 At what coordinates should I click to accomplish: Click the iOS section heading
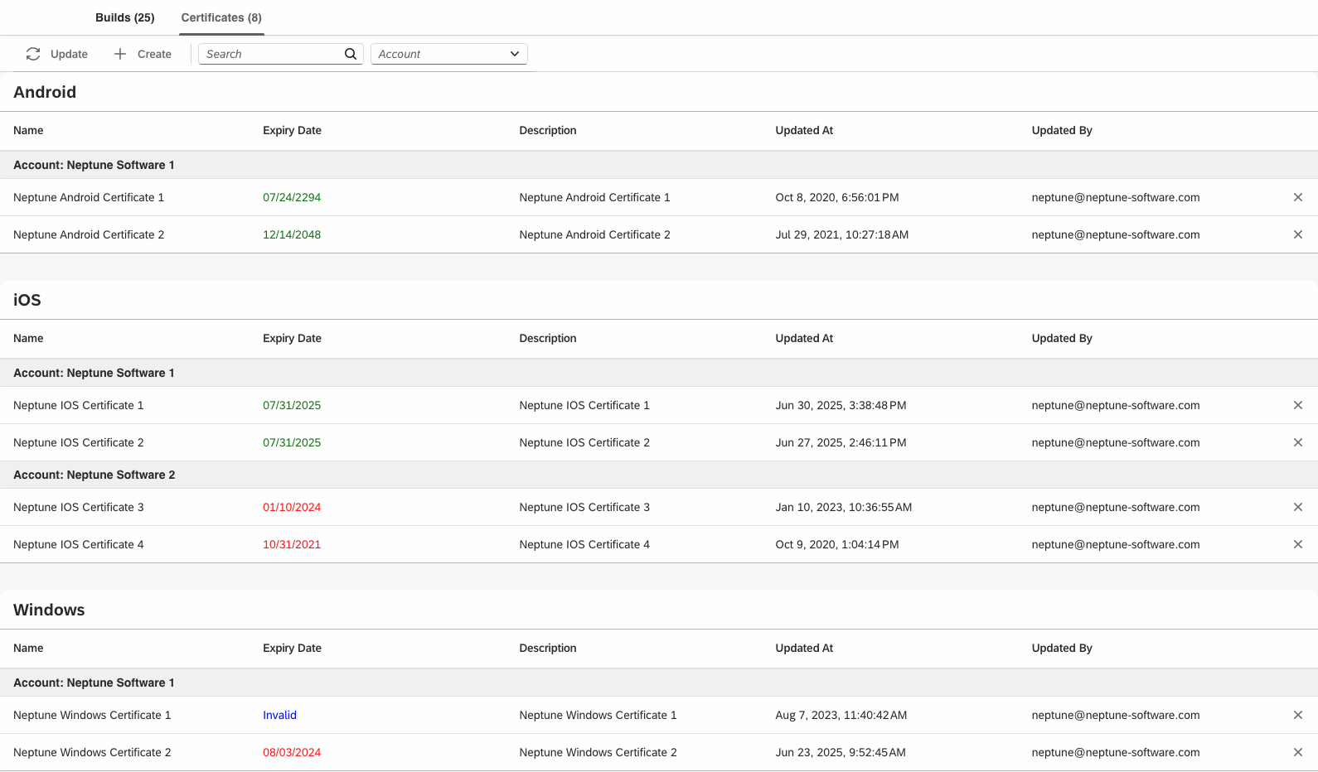[27, 300]
